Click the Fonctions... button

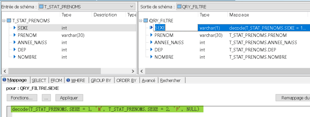22,98
